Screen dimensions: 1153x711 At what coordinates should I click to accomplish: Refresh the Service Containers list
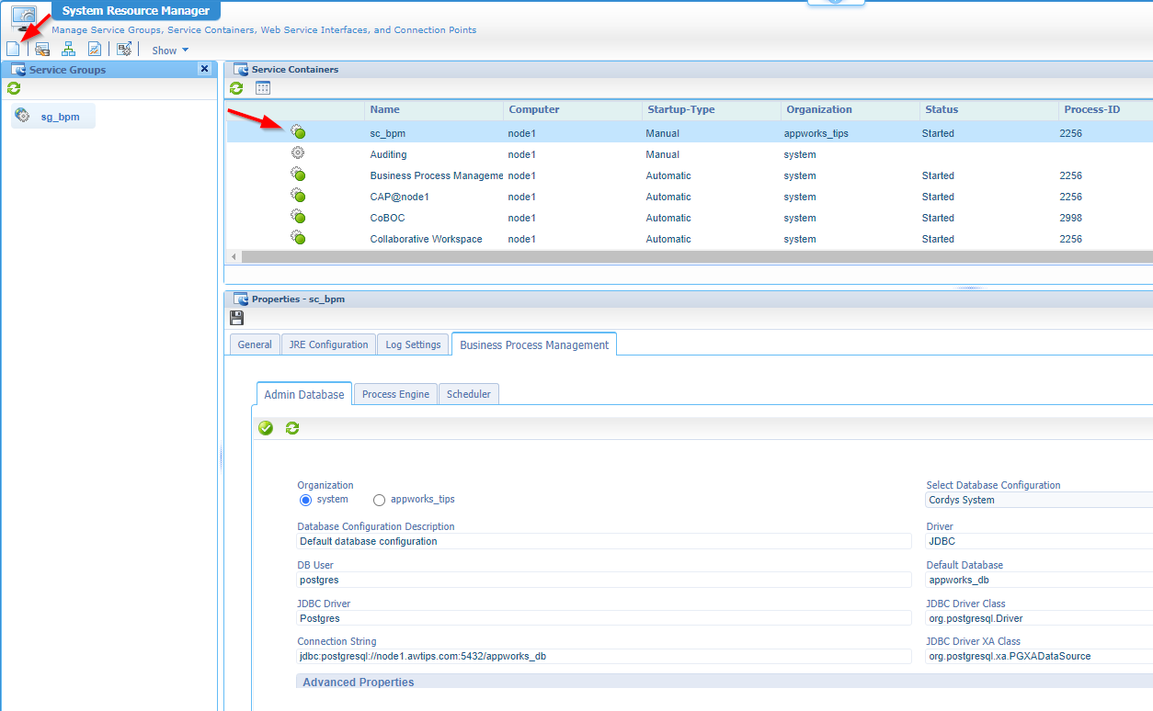point(236,88)
